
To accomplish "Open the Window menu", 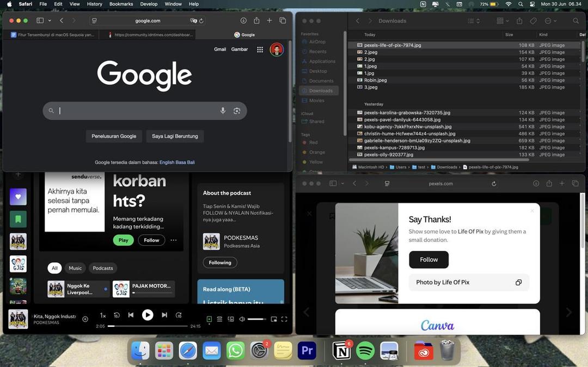I will pyautogui.click(x=173, y=4).
